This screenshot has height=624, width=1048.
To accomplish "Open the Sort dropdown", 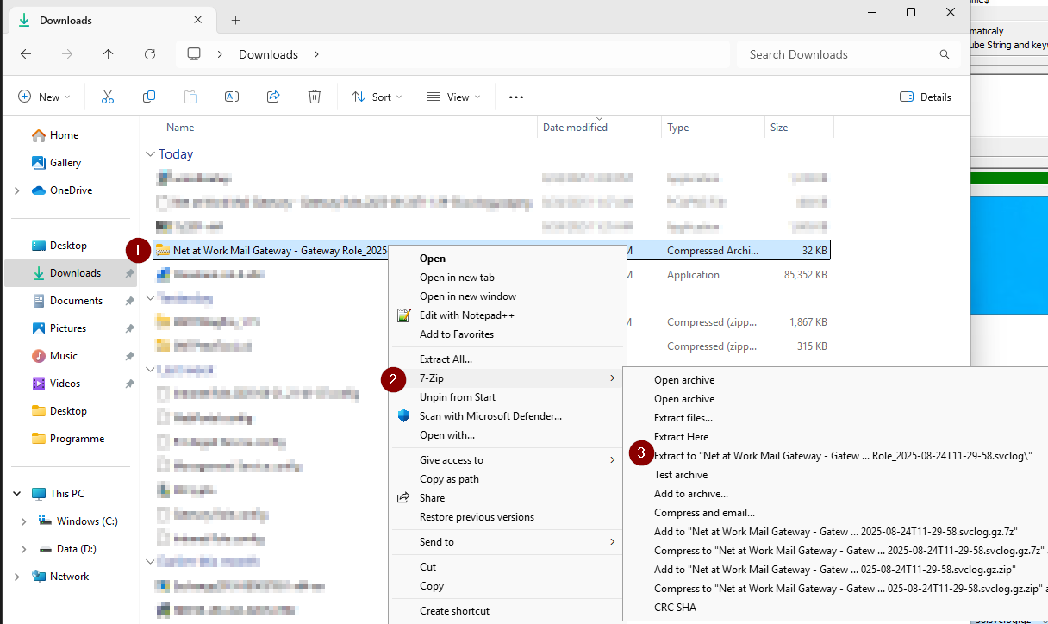I will coord(377,97).
